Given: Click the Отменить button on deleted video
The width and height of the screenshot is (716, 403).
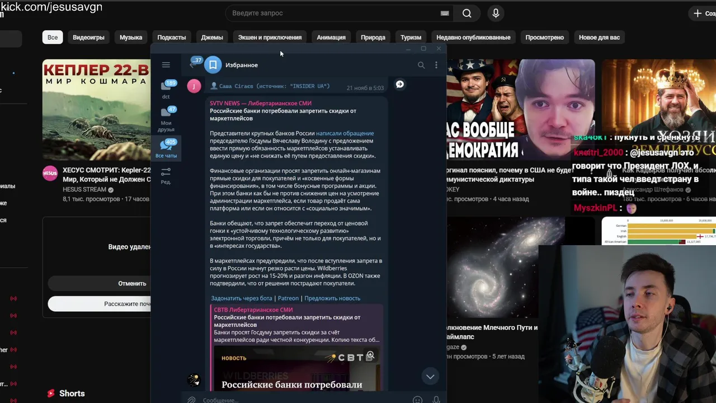Looking at the screenshot, I should [x=99, y=283].
